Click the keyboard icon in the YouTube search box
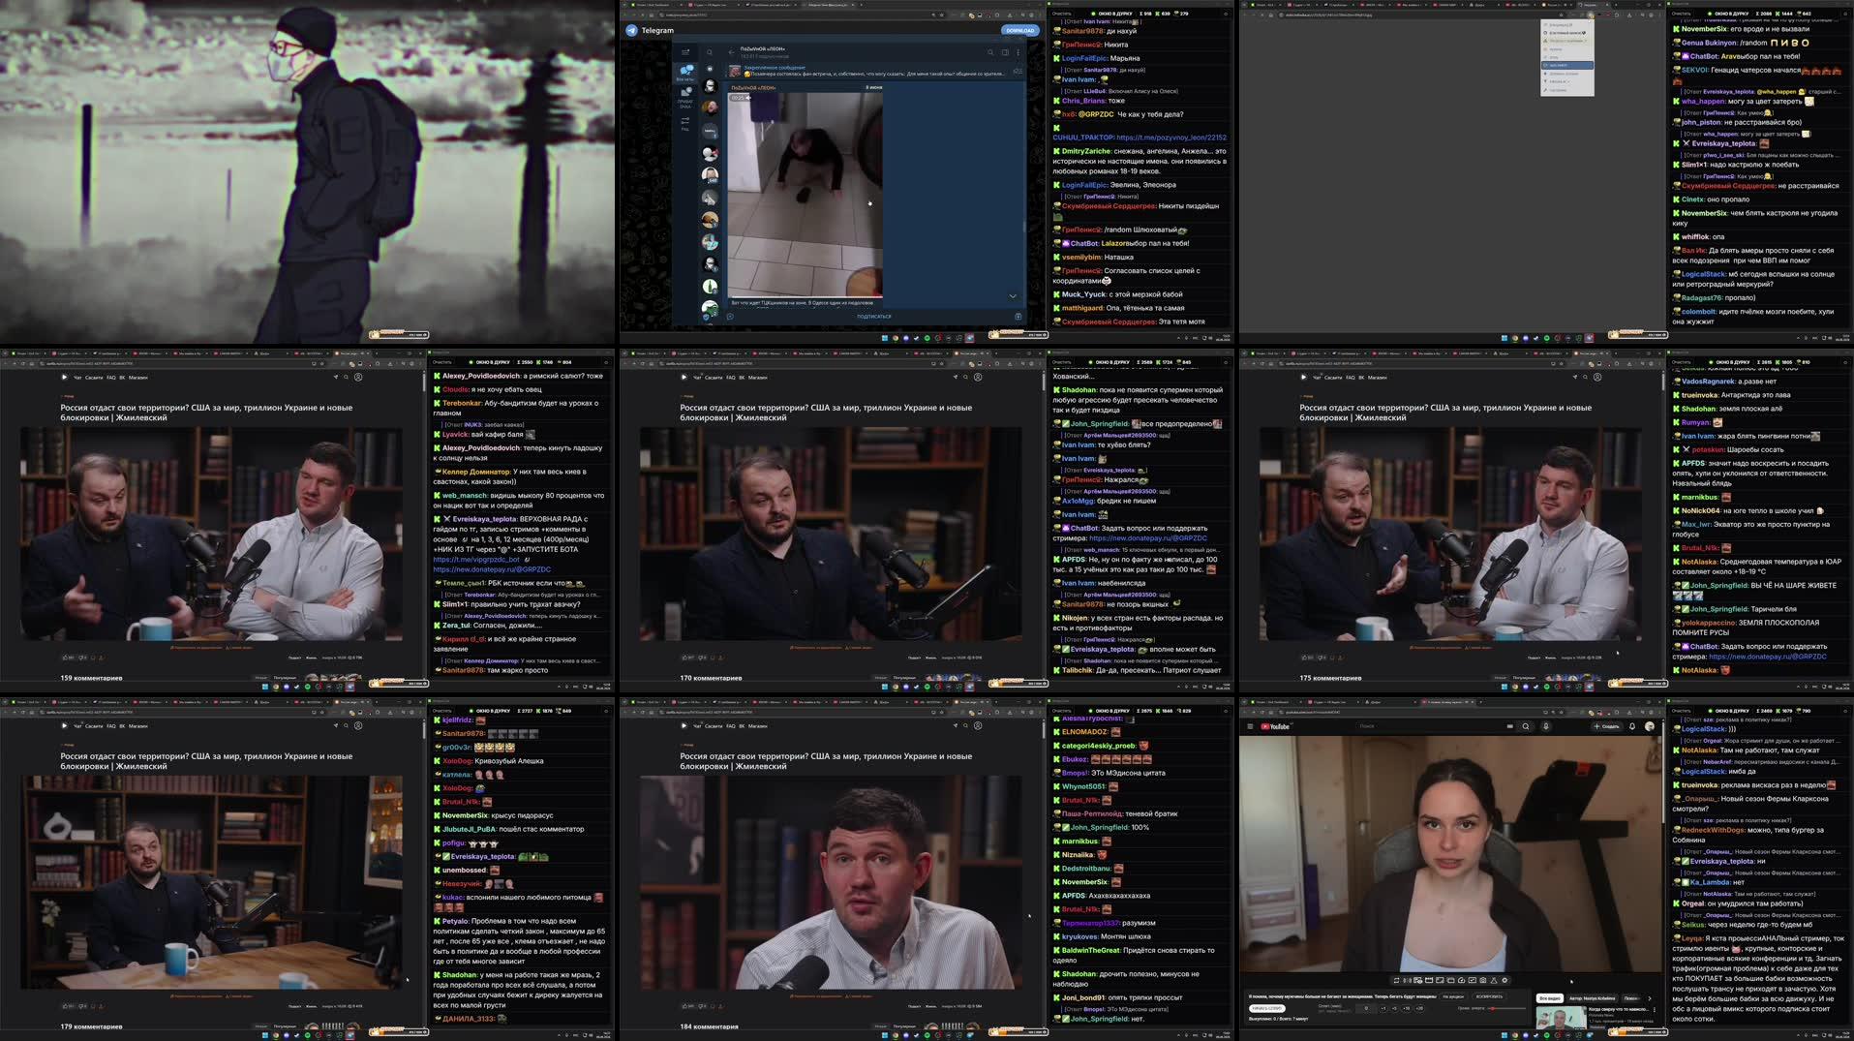This screenshot has height=1041, width=1854. pyautogui.click(x=1509, y=726)
